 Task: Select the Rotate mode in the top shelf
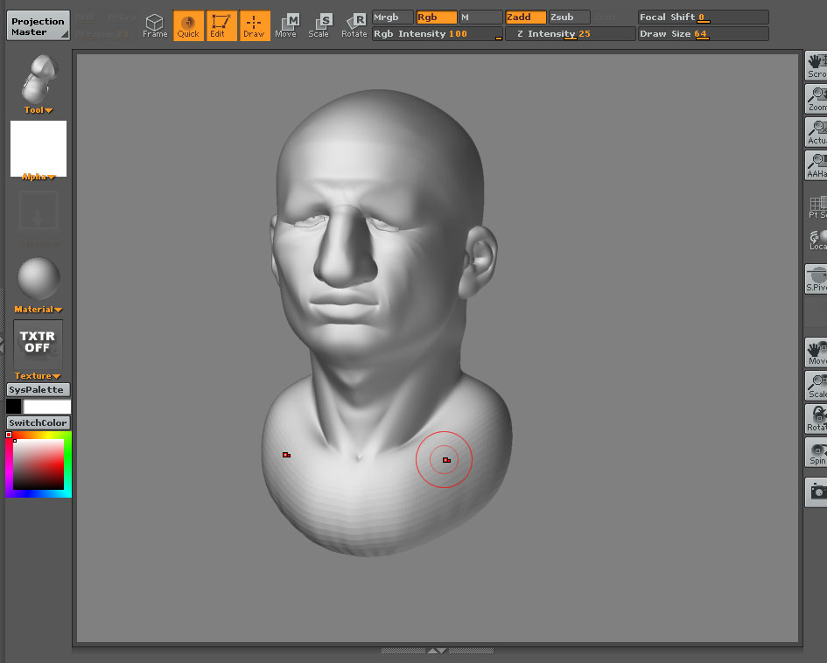tap(354, 25)
